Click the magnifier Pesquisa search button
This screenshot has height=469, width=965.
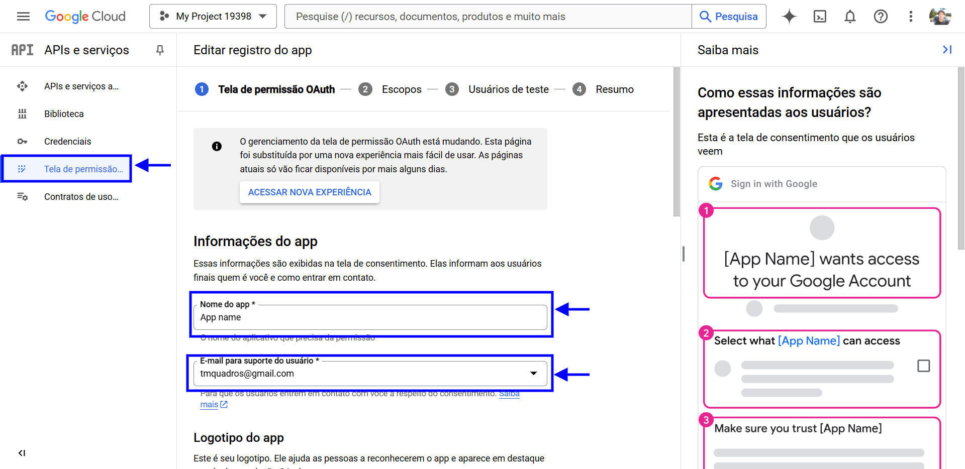click(729, 17)
